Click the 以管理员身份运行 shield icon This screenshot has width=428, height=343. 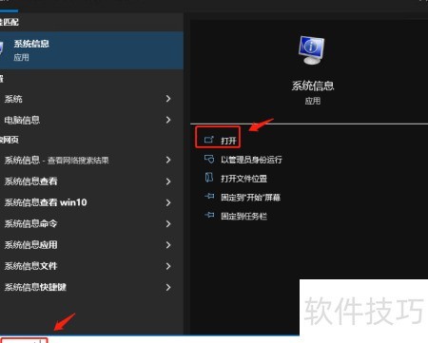click(209, 159)
